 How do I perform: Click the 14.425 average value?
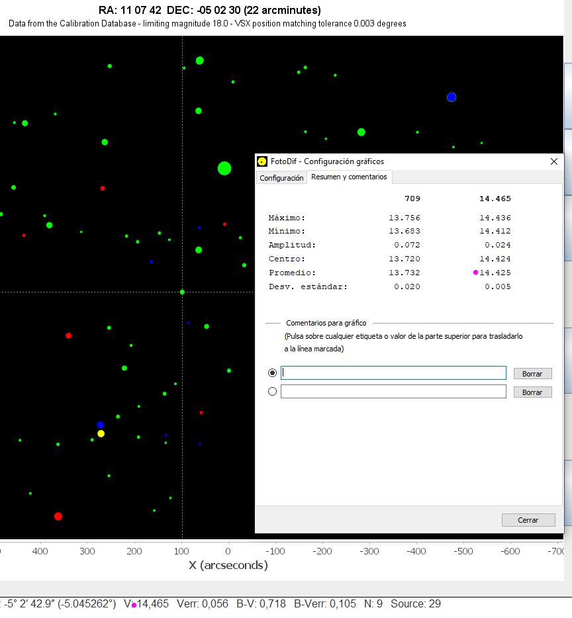tap(495, 273)
